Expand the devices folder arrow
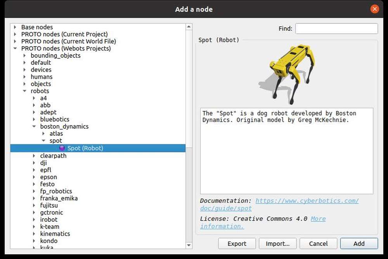Screen dimensions: 388x259 [x=24, y=70]
